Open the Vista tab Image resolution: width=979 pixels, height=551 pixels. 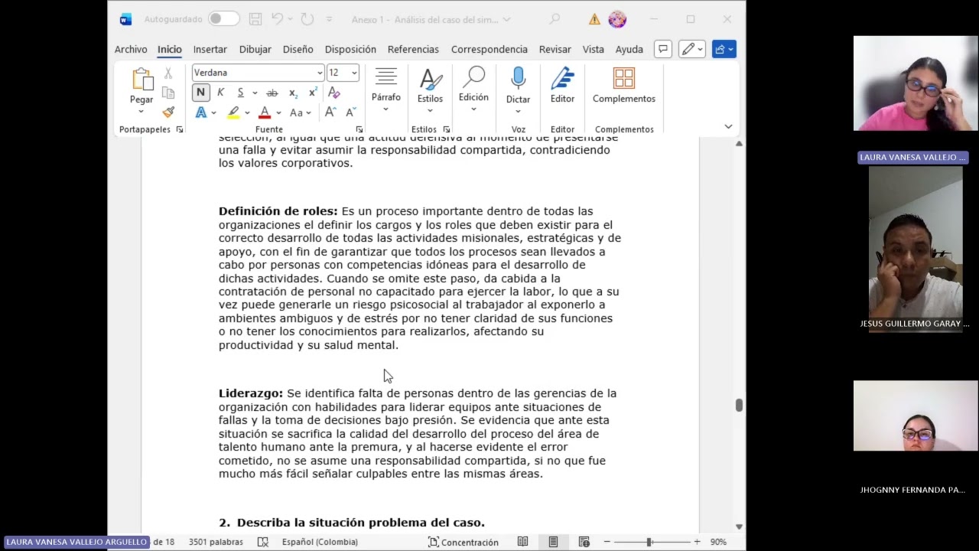tap(593, 49)
